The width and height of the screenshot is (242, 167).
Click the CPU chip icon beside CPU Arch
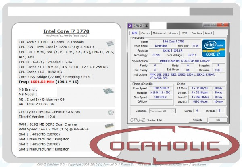coord(110,43)
